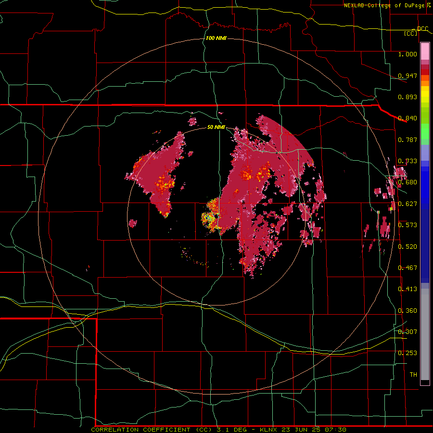Select the 0.627 scale value
Screen dimensions: 433x433
[408, 204]
